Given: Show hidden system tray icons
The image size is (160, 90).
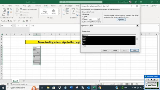Looking at the screenshot, I should [x=132, y=88].
